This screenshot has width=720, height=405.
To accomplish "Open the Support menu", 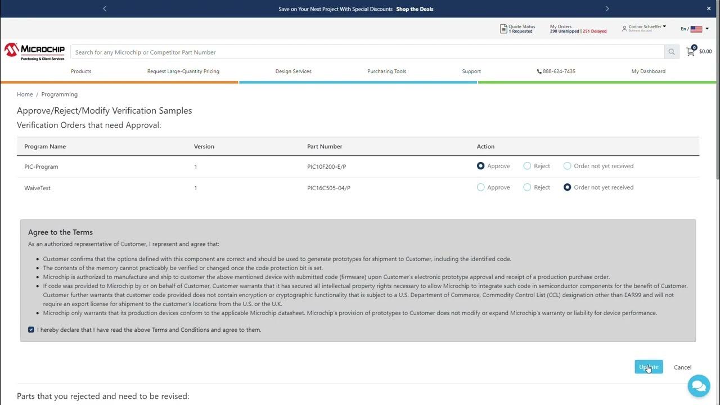I will coord(471,71).
